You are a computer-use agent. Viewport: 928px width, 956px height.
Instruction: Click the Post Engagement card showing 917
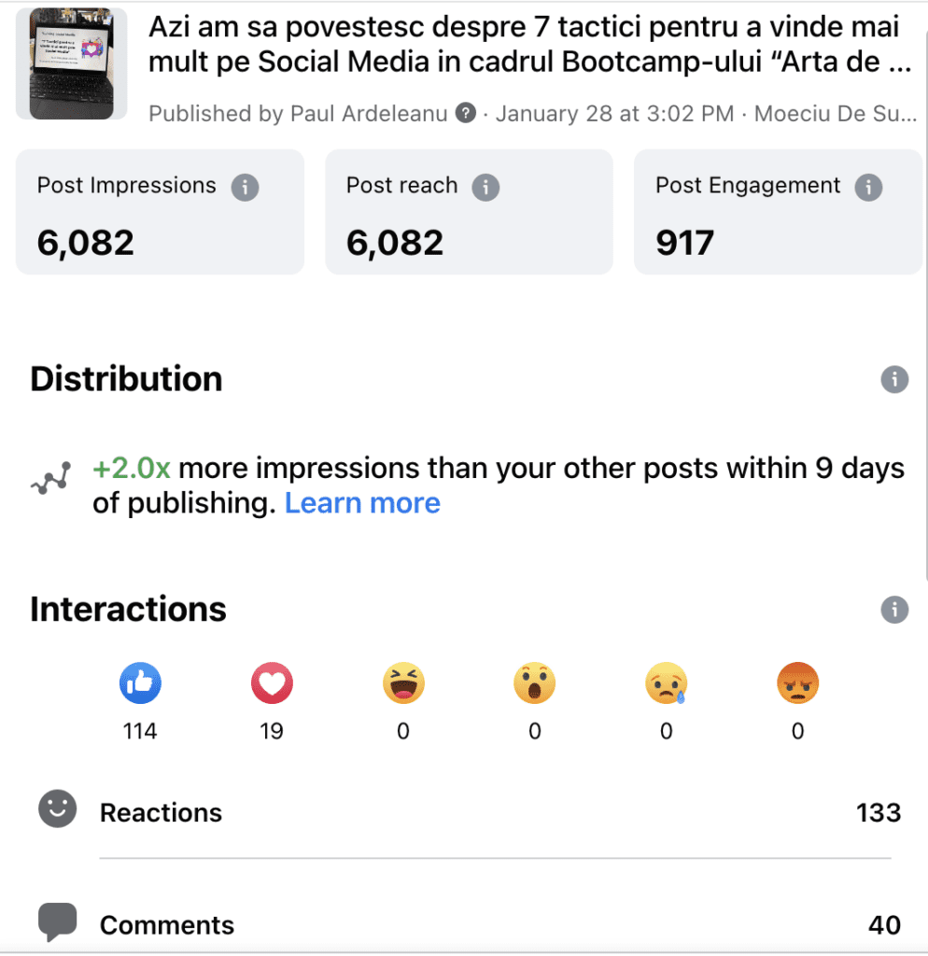[x=778, y=212]
